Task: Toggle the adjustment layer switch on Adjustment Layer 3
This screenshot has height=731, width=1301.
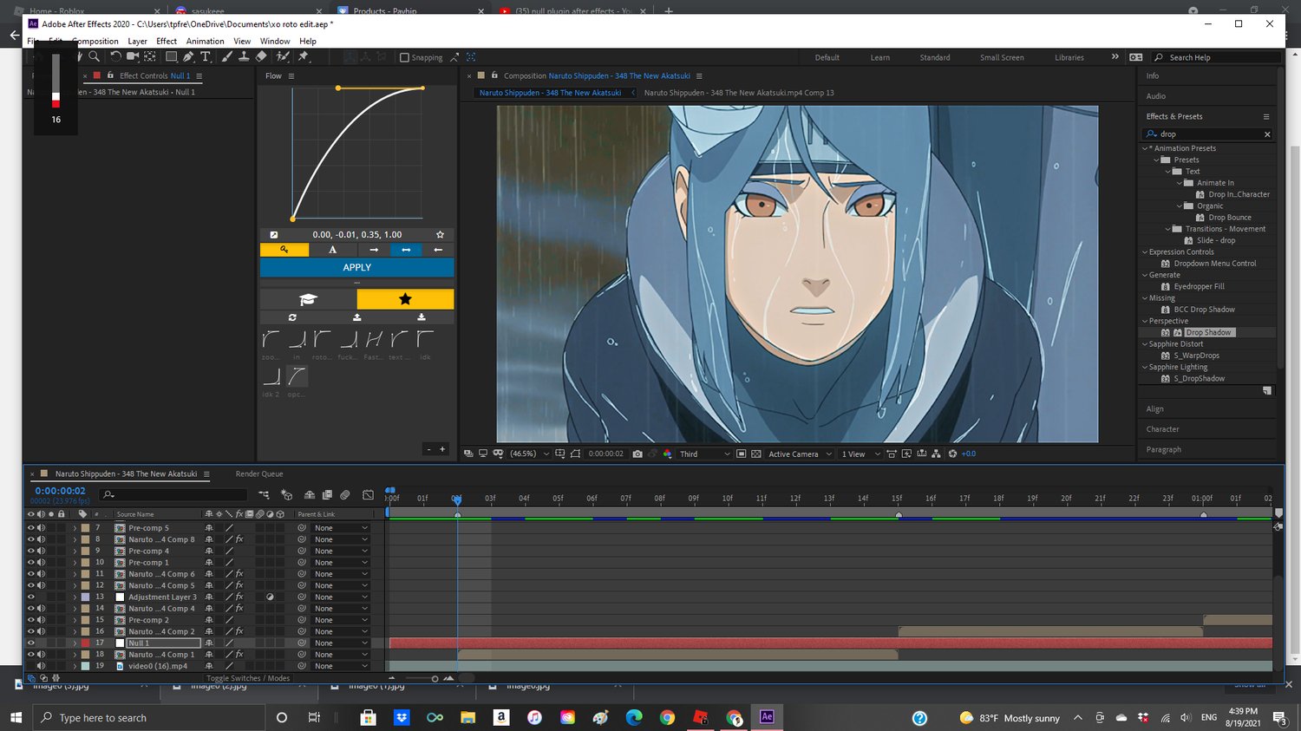Action: click(270, 597)
